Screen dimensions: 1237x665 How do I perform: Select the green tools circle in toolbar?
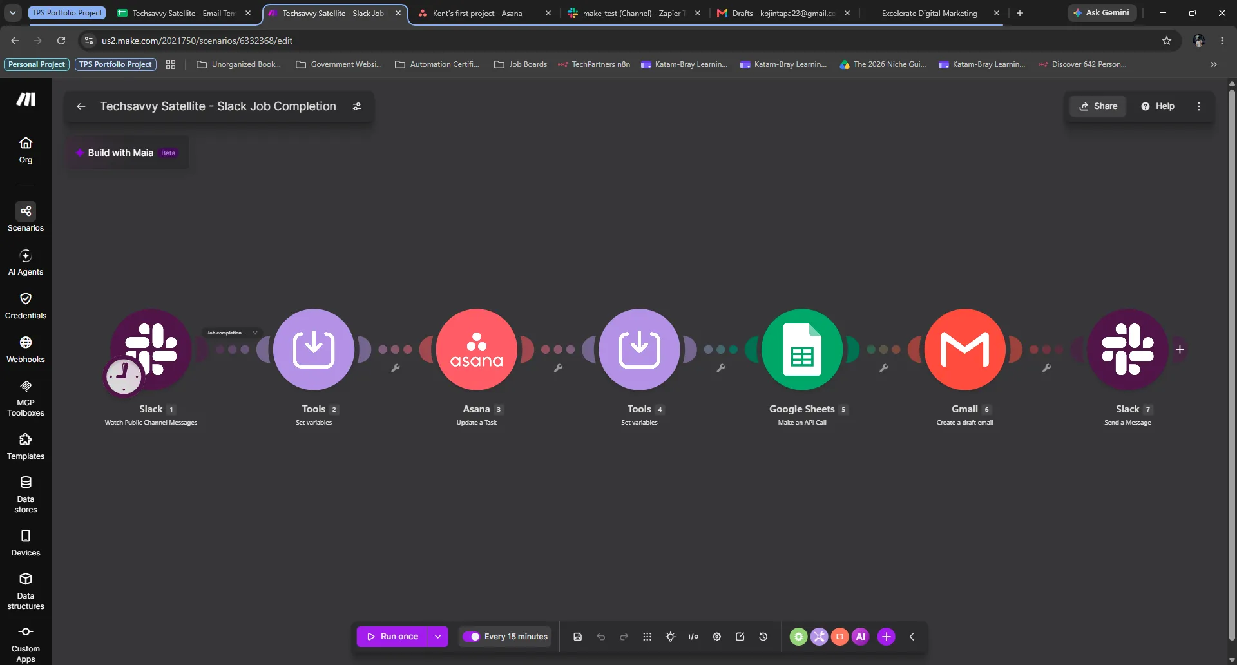tap(799, 637)
